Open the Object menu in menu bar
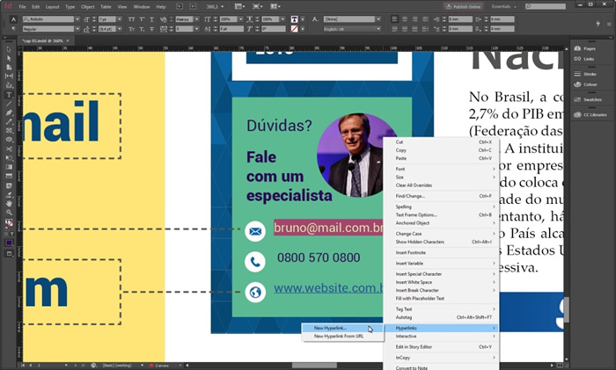Viewport: 616px width, 370px height. pos(87,6)
